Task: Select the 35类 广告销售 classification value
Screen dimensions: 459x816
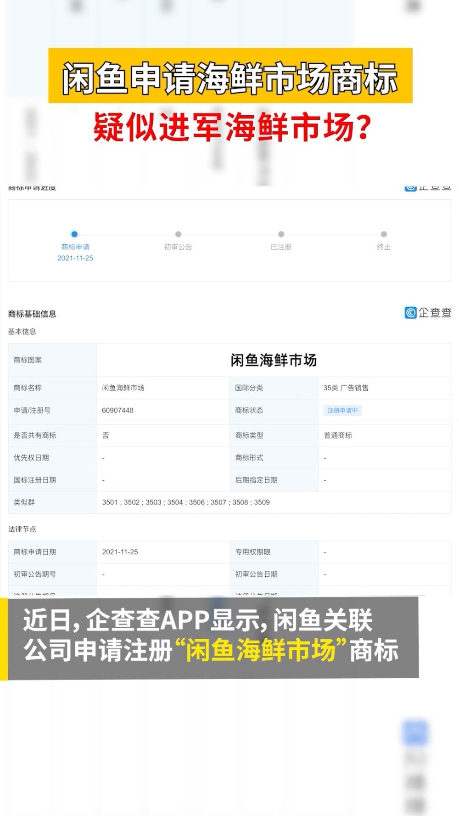Action: point(346,388)
